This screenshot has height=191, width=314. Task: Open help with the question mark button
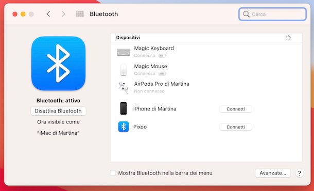[300, 173]
